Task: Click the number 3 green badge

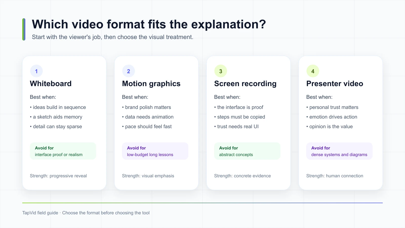Action: (221, 71)
